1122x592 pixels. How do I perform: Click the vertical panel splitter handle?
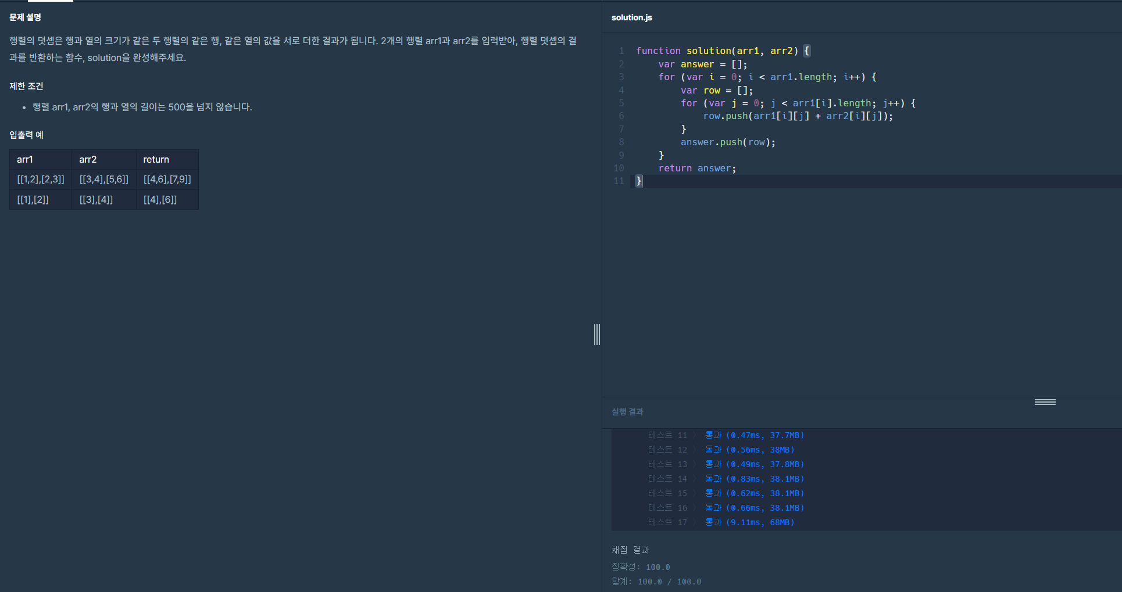597,335
